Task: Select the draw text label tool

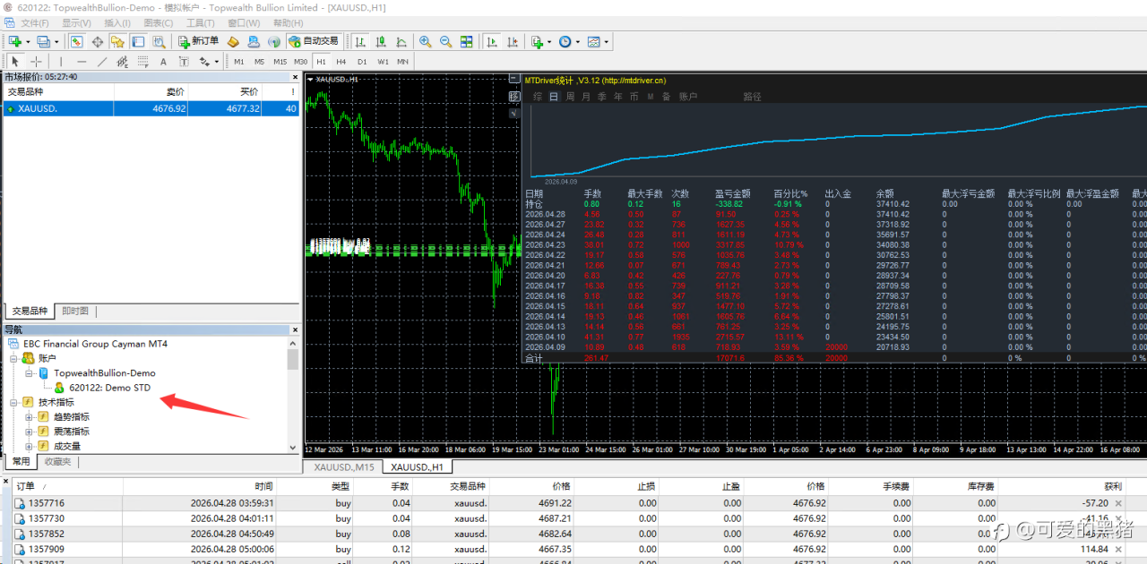Action: pos(163,62)
